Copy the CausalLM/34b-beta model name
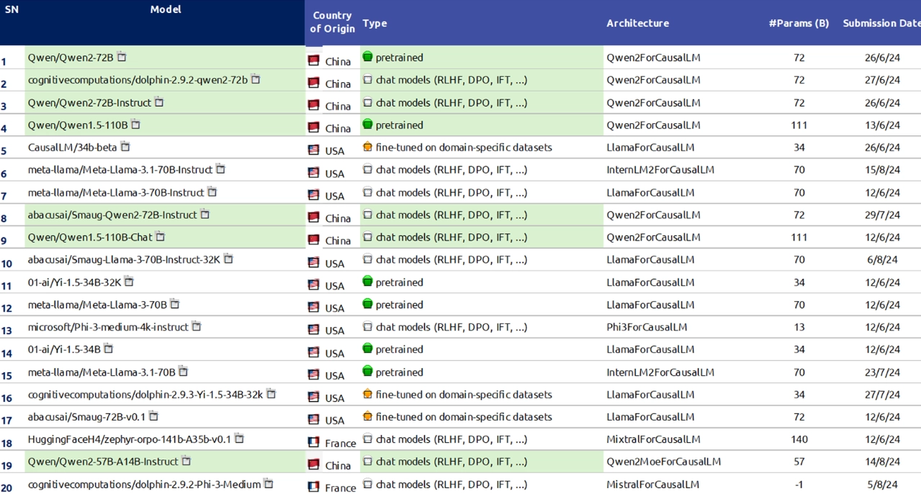The image size is (921, 494). click(x=125, y=147)
